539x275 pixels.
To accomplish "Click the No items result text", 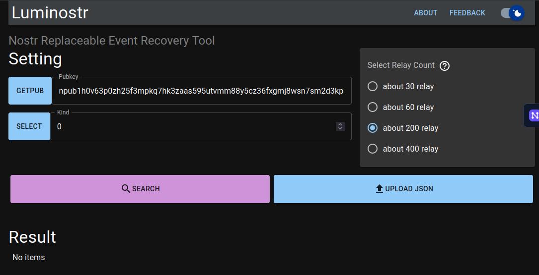I will (28, 257).
